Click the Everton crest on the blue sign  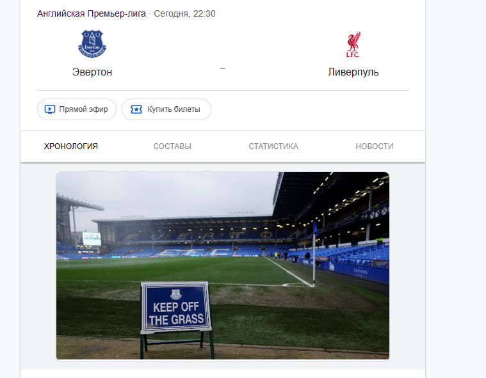175,294
